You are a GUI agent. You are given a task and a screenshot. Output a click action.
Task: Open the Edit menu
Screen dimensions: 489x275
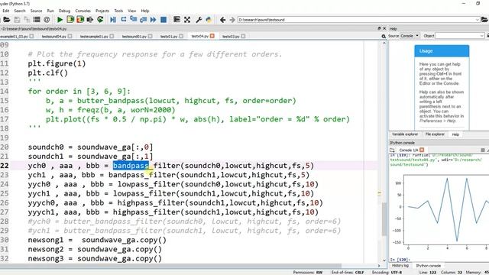[5, 11]
